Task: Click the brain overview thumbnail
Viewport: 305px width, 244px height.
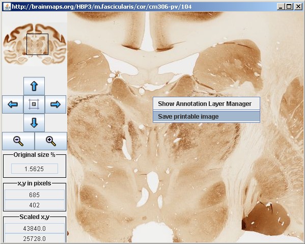Action: pyautogui.click(x=35, y=44)
